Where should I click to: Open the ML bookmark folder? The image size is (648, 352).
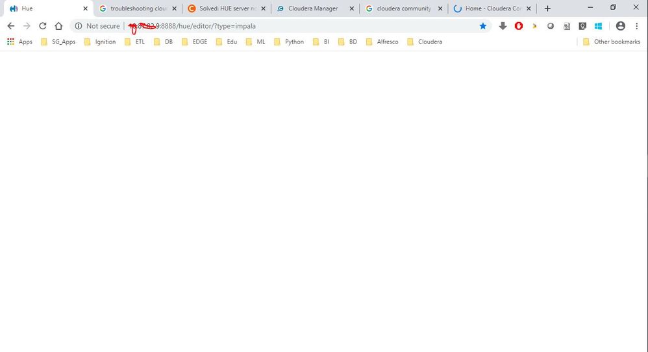click(x=255, y=42)
